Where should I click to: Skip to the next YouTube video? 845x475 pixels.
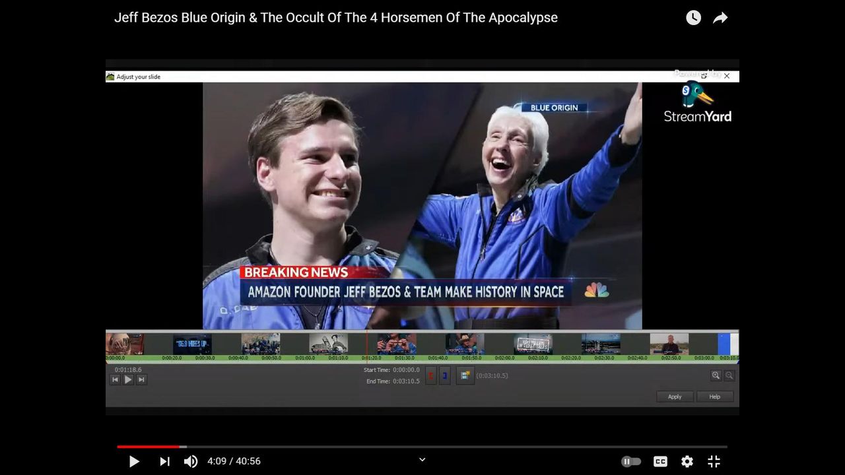[x=164, y=461]
